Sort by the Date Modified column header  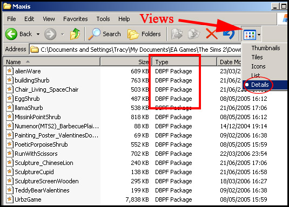coord(230,62)
